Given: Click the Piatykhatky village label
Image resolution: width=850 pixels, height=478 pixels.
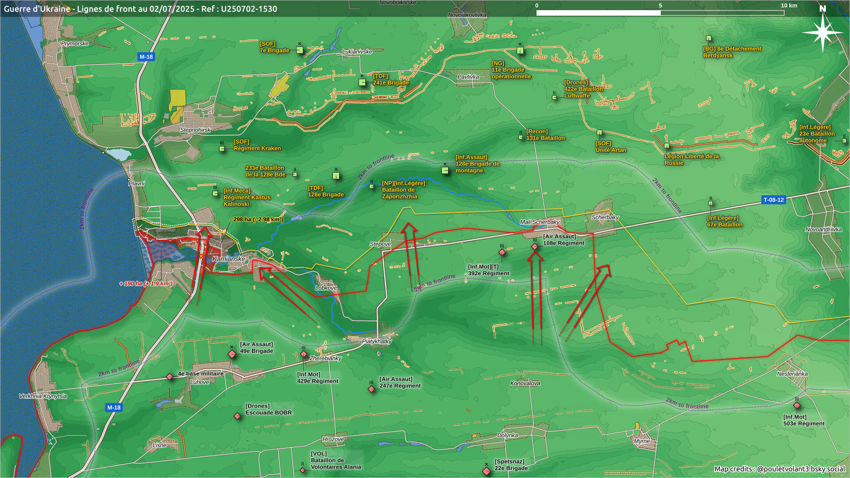Looking at the screenshot, I should pyautogui.click(x=377, y=341).
